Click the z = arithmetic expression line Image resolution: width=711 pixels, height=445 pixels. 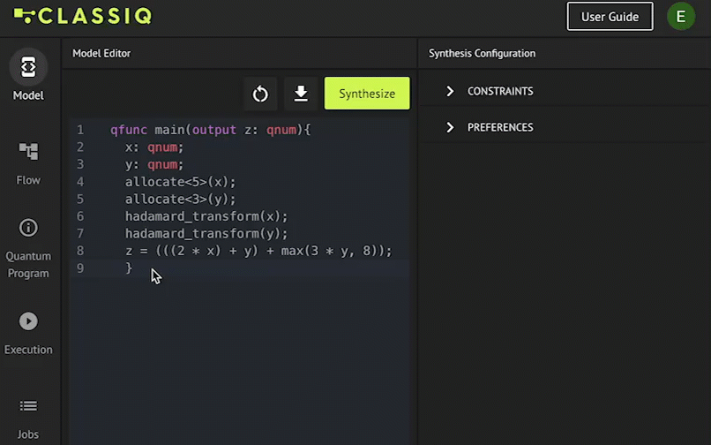pyautogui.click(x=258, y=251)
